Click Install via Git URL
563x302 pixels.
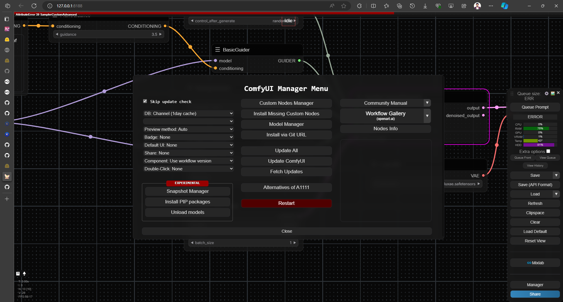(286, 135)
